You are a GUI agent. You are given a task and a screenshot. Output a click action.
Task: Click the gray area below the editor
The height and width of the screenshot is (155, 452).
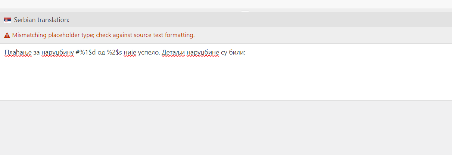coord(226,128)
